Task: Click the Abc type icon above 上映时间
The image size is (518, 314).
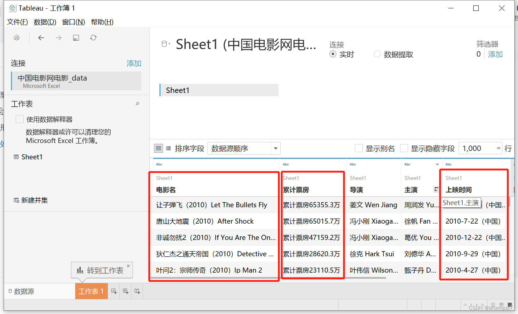Action: point(448,164)
